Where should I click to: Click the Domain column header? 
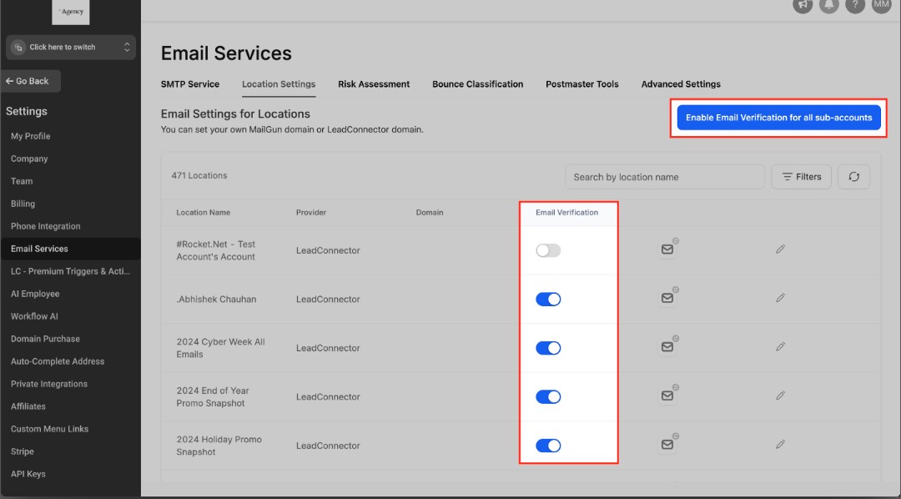(430, 212)
